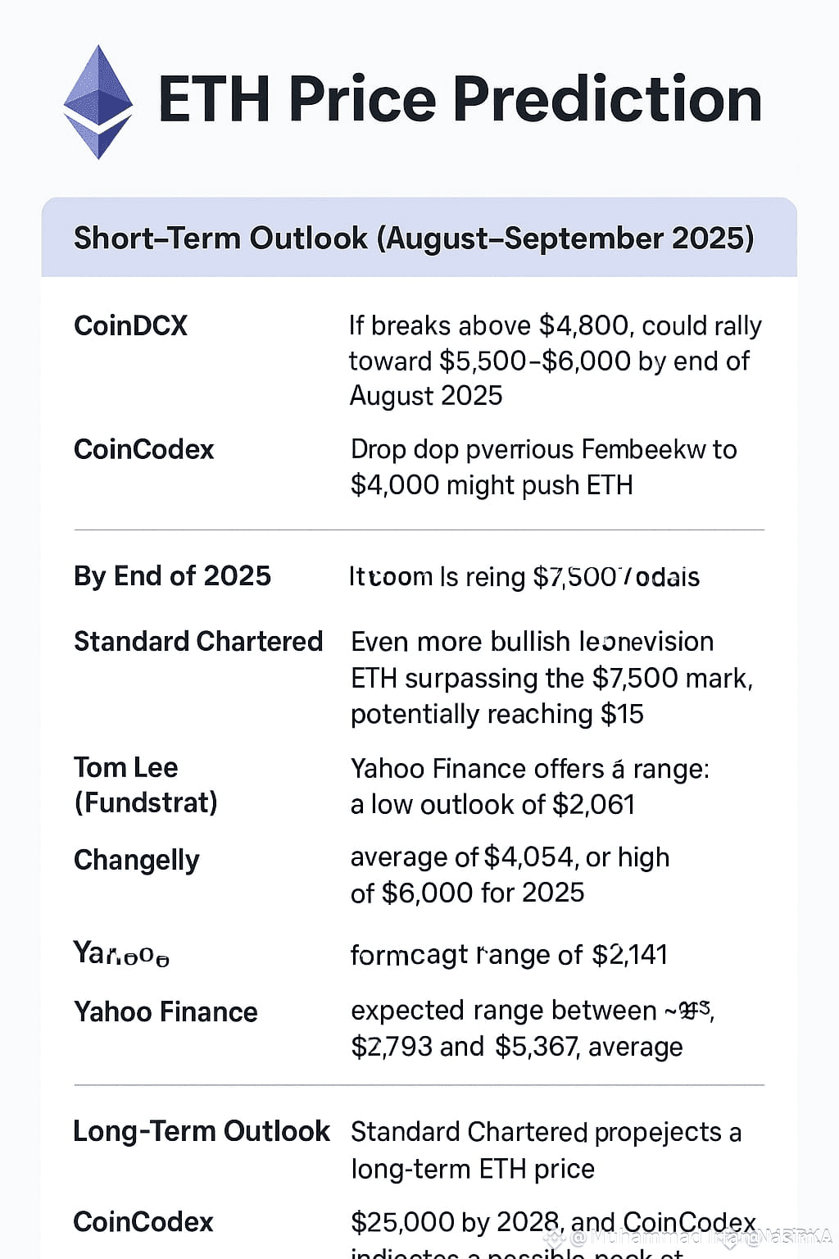Select the Changelly row label

point(137,860)
